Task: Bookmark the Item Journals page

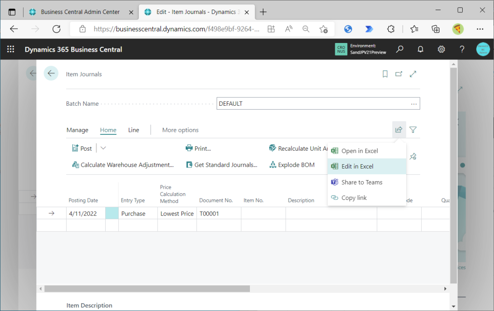Action: (x=384, y=74)
